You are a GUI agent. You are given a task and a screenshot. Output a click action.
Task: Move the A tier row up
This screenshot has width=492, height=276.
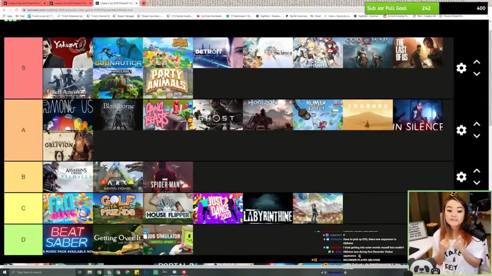click(x=477, y=124)
